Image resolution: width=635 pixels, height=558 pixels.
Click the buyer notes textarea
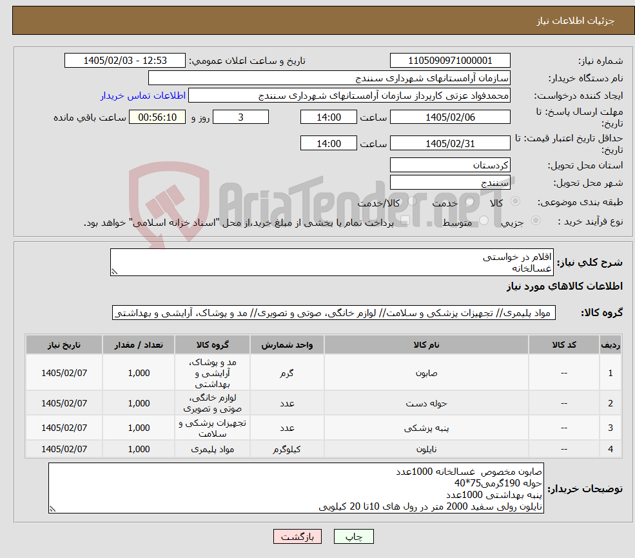[x=296, y=488]
